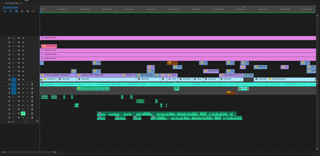Click the insert sequences as nests icon

coord(5,11)
